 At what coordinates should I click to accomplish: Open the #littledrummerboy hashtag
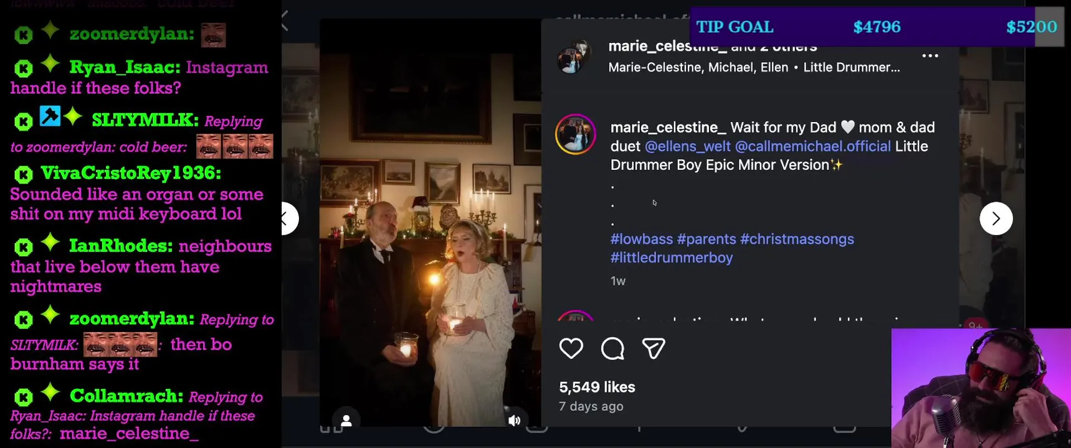coord(671,258)
